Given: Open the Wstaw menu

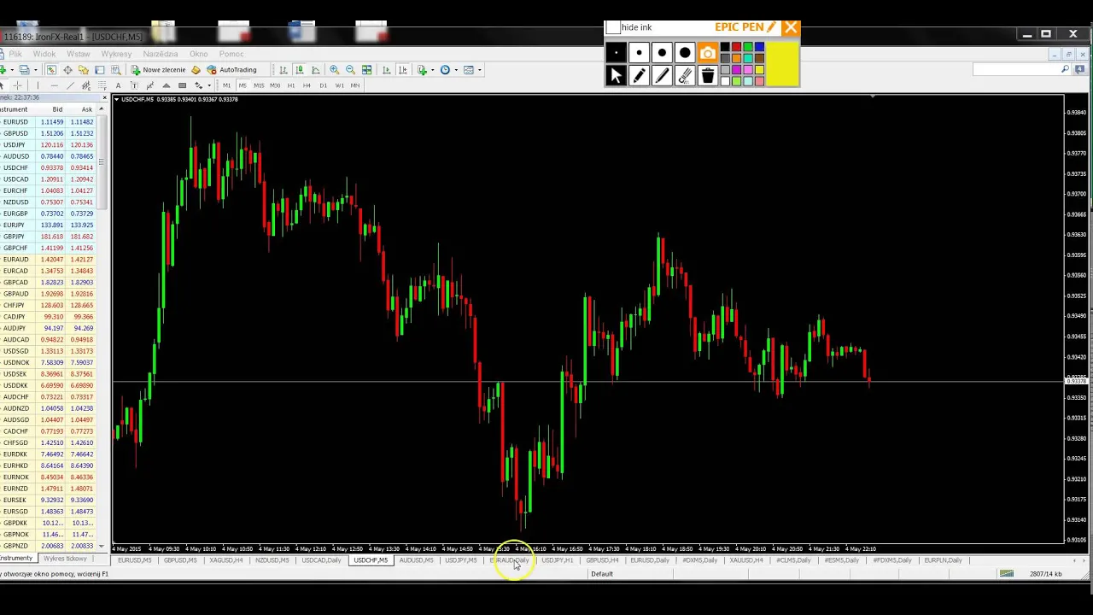Looking at the screenshot, I should click(78, 54).
